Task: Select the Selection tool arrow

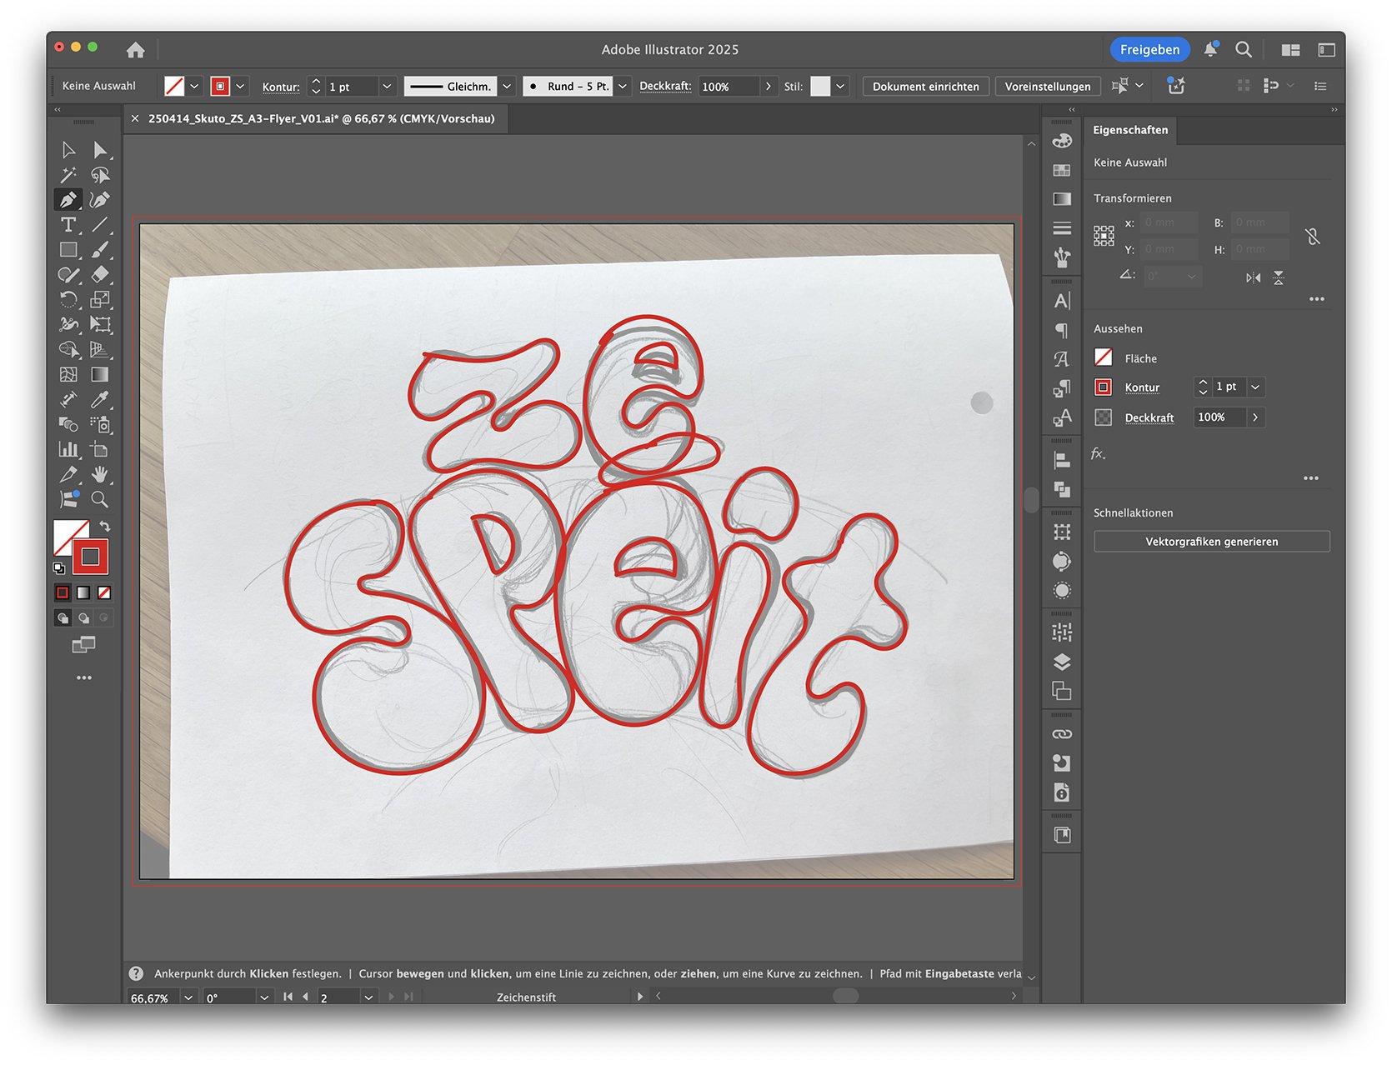Action: tap(68, 150)
